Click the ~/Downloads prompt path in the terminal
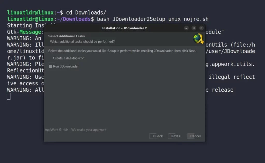 point(74,19)
